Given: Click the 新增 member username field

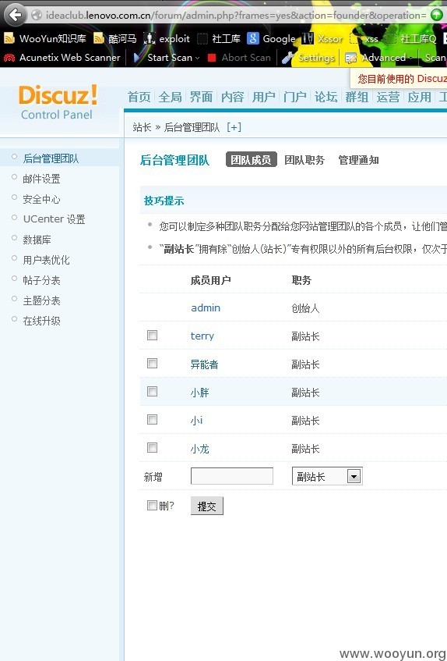Looking at the screenshot, I should [232, 476].
